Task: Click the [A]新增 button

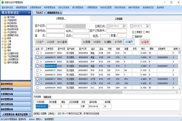Action: click(86, 42)
